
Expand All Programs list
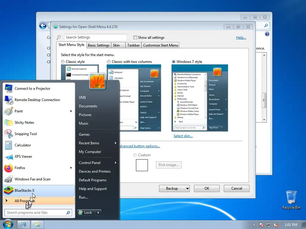click(x=39, y=201)
